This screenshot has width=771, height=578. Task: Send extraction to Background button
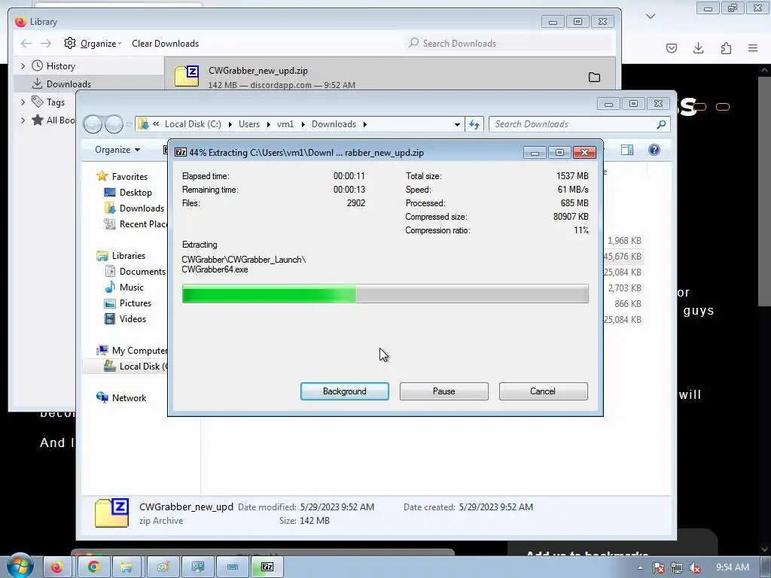[x=344, y=391]
